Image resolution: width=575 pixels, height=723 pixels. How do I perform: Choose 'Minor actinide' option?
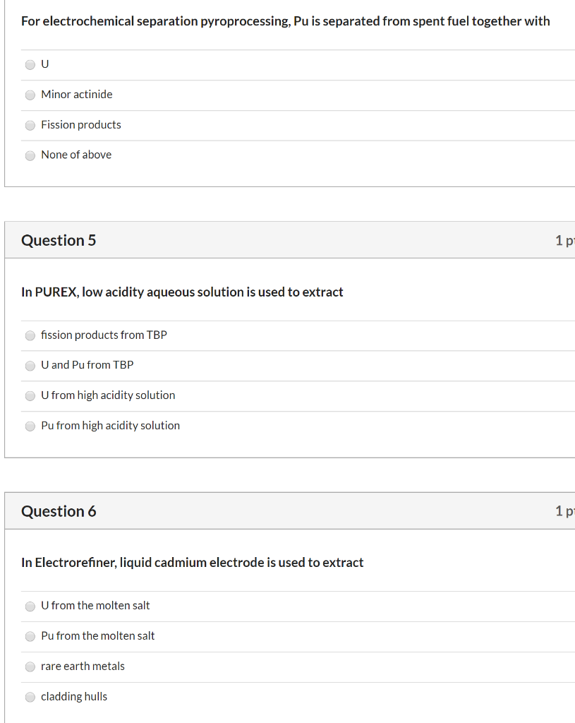30,95
